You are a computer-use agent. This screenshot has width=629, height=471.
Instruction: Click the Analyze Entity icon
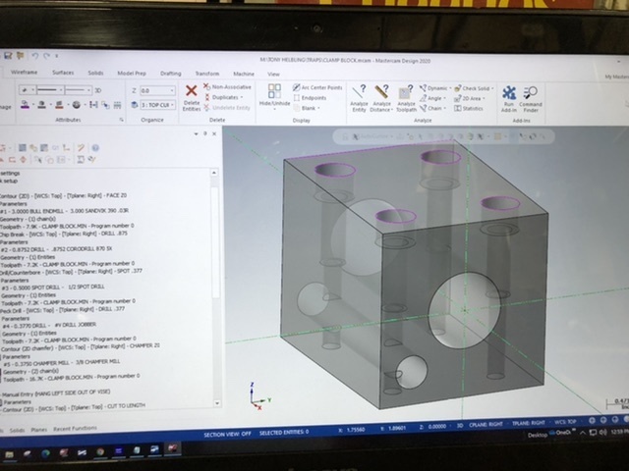(x=359, y=96)
